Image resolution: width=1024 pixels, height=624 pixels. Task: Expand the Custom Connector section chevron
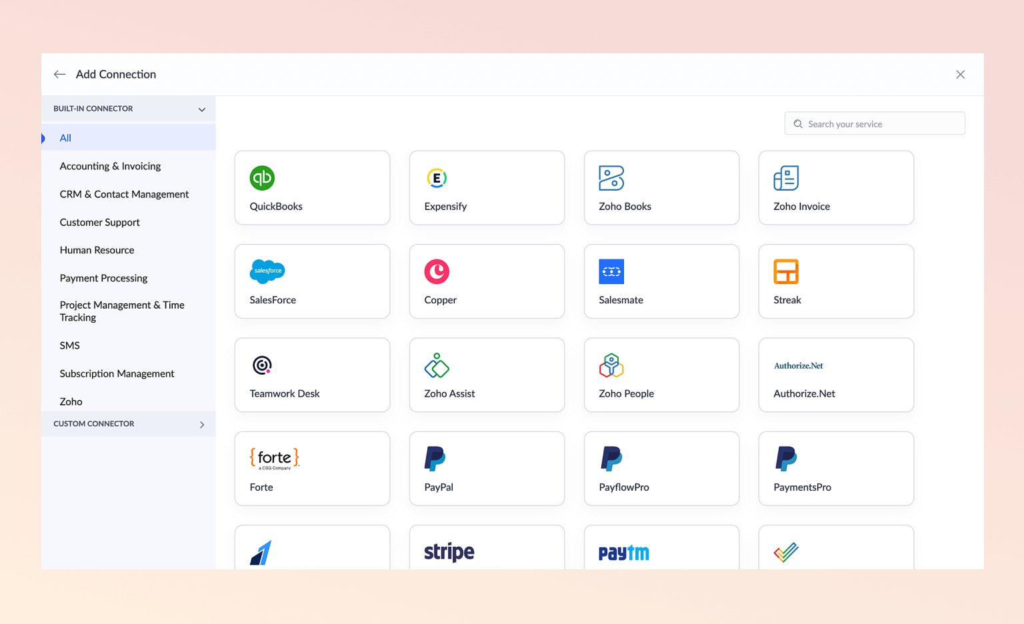[202, 425]
